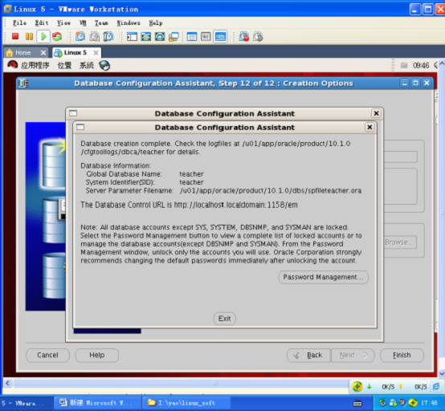Click the DBCA wizard title bar icon
Image resolution: width=445 pixels, height=411 pixels.
(23, 83)
